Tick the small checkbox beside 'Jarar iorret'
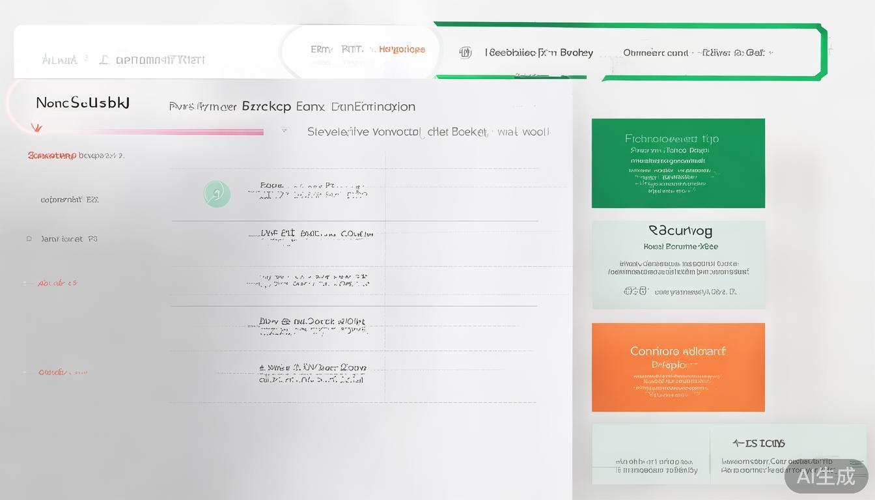875x500 pixels. pos(29,239)
